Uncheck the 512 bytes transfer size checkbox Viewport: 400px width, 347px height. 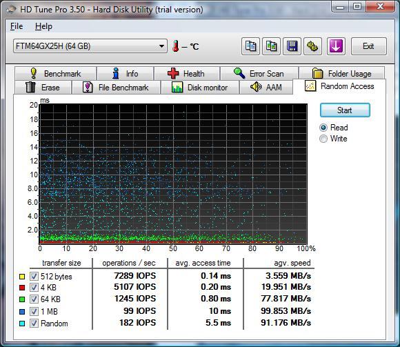pyautogui.click(x=34, y=276)
